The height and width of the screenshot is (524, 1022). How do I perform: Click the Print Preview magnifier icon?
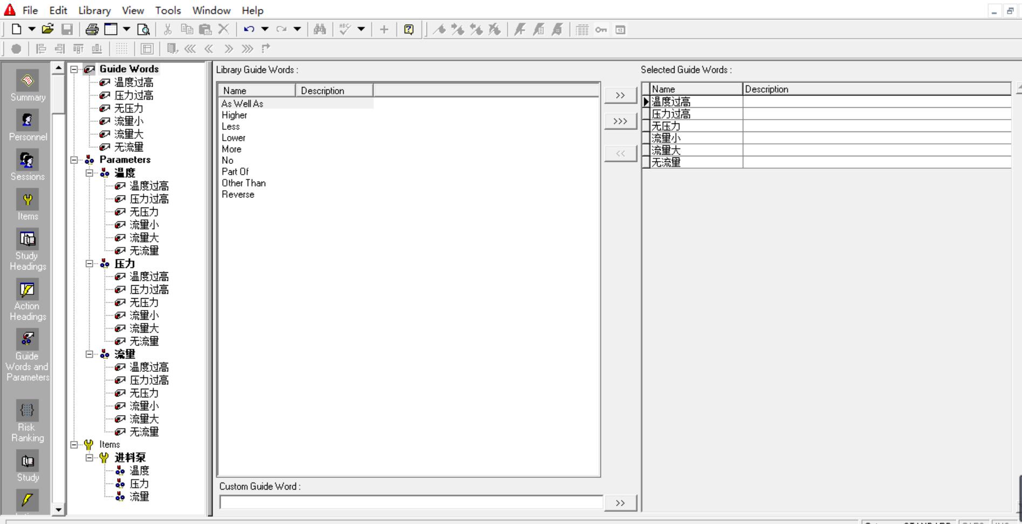(x=143, y=30)
